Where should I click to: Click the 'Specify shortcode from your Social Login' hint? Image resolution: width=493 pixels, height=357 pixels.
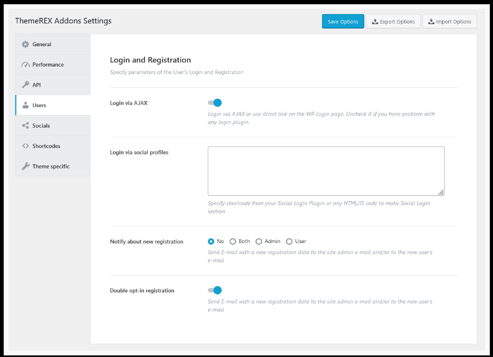(x=319, y=207)
